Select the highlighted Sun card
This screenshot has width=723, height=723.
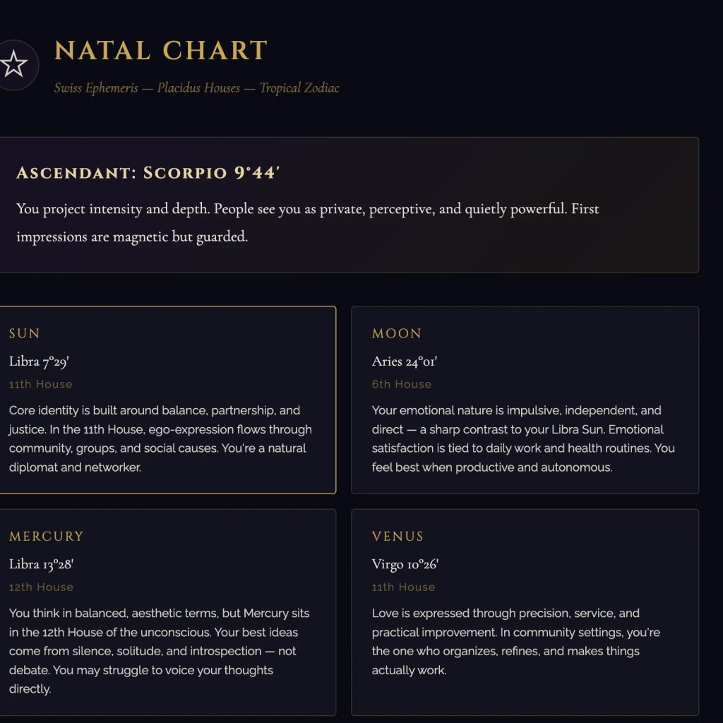coord(168,400)
